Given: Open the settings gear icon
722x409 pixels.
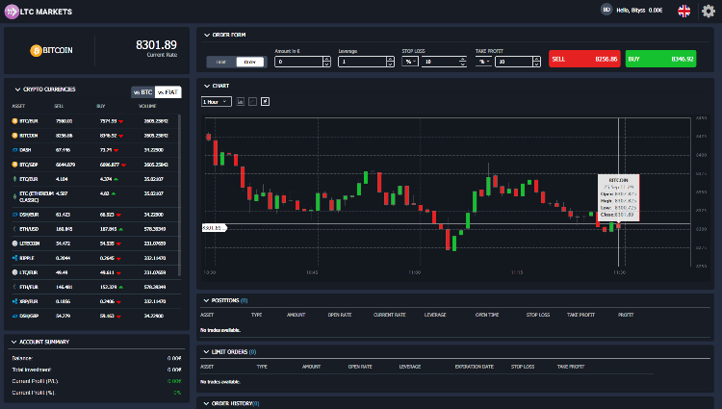Looking at the screenshot, I should [709, 11].
